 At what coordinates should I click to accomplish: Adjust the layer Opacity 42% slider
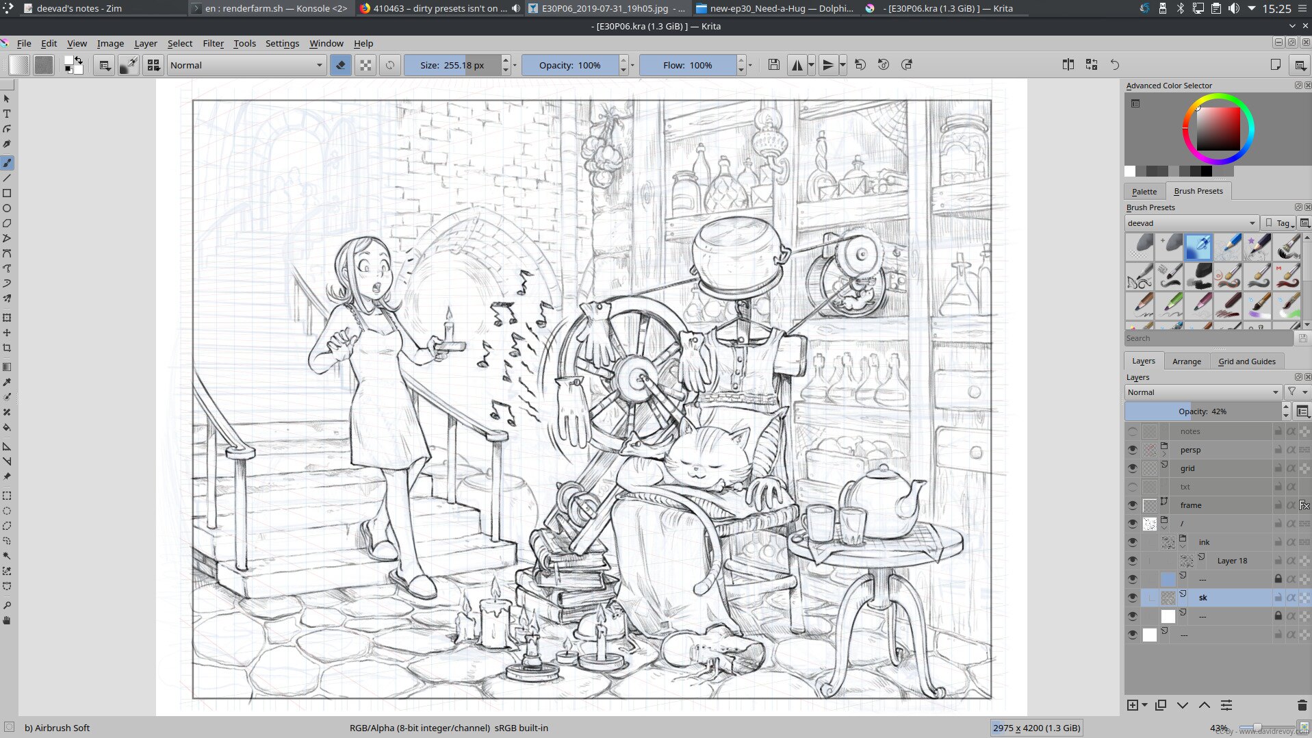[x=1202, y=411]
